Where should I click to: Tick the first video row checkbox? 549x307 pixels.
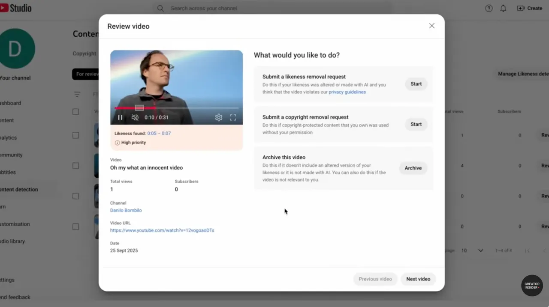click(x=76, y=135)
